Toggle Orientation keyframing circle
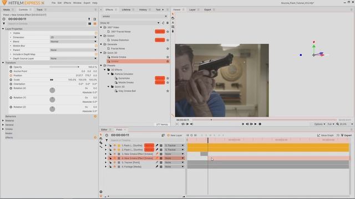Image resolution: width=355 pixels, height=199 pixels. pos(11,84)
